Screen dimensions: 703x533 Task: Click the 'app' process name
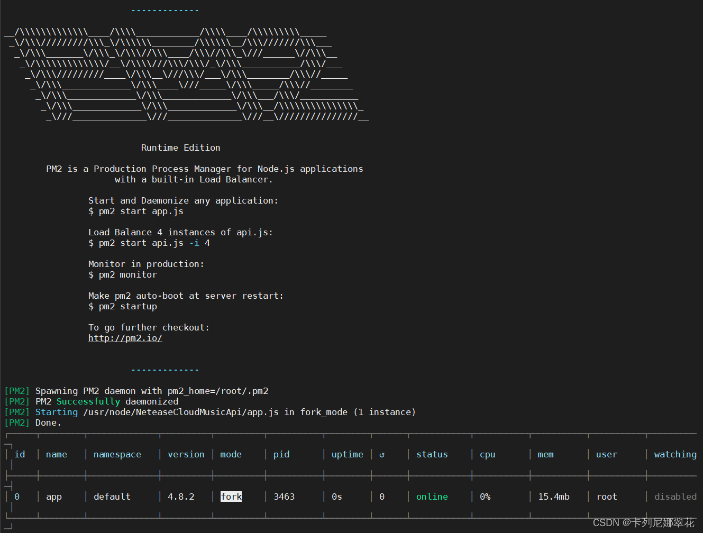54,497
